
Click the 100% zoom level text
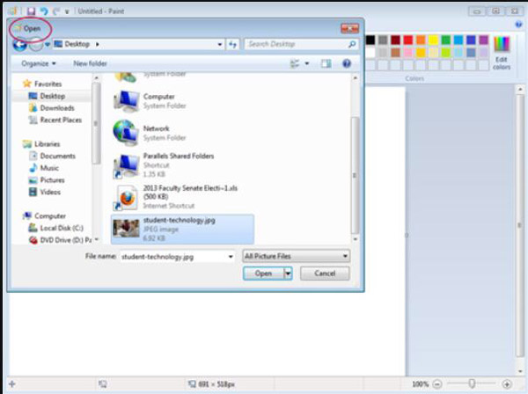coord(421,384)
